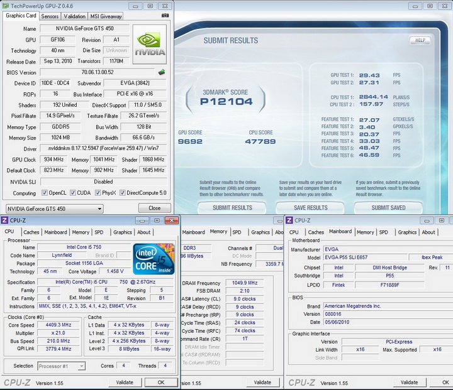
Task: Click the Driver field nvlddmkm 8.17.12.5947
Action: tap(103, 148)
